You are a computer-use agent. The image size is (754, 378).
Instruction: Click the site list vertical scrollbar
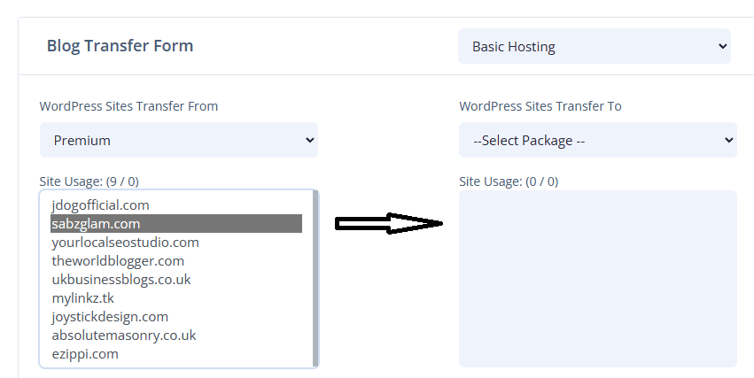[x=315, y=279]
